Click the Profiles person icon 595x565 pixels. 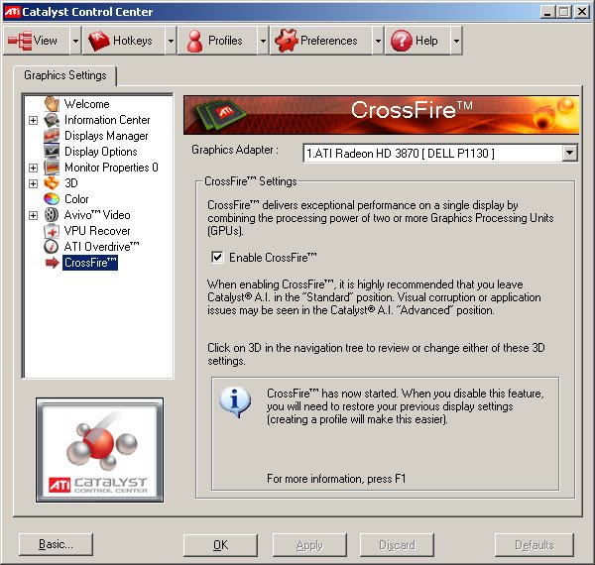195,41
